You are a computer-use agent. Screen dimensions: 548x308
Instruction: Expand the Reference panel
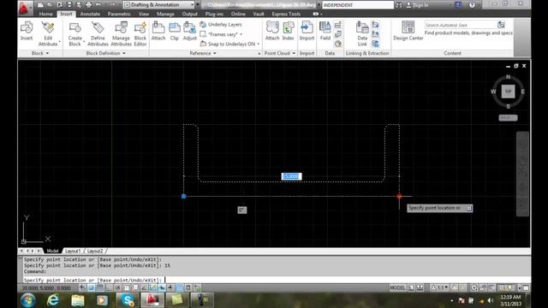203,53
